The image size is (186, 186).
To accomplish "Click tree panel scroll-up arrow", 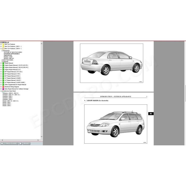I will pyautogui.click(x=42, y=44).
